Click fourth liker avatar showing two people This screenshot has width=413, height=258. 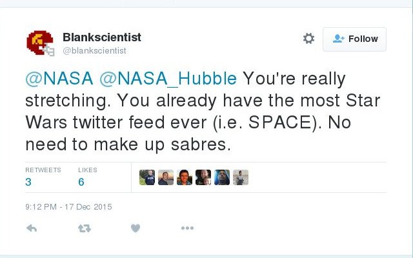[203, 177]
